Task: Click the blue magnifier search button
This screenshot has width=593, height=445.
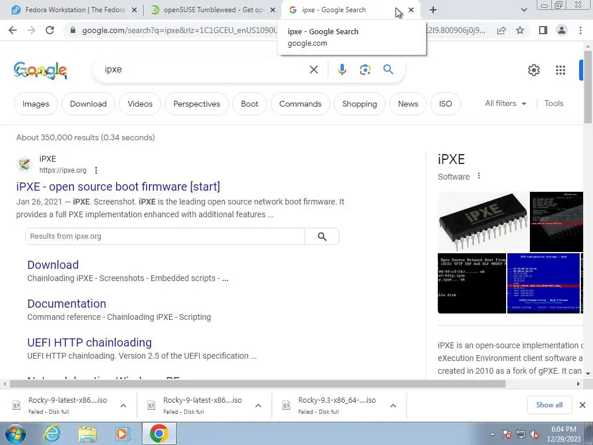Action: [x=388, y=70]
